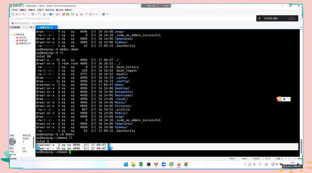
Task: Open the 工具(T) menu
Action: pyautogui.click(x=40, y=10)
